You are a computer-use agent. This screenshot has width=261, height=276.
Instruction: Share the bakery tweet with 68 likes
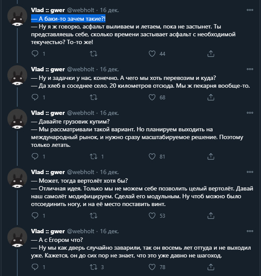[211, 98]
